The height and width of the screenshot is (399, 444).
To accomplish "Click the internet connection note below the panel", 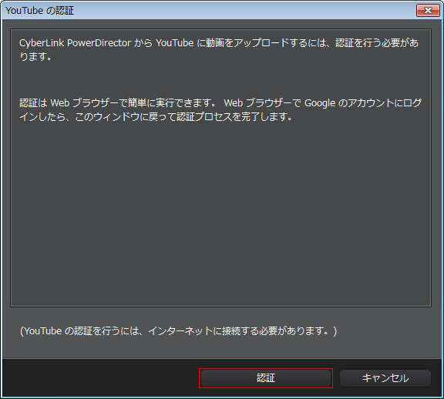I will pyautogui.click(x=178, y=330).
